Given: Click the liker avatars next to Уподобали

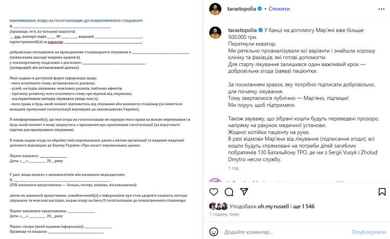Looking at the screenshot, I should point(218,206).
